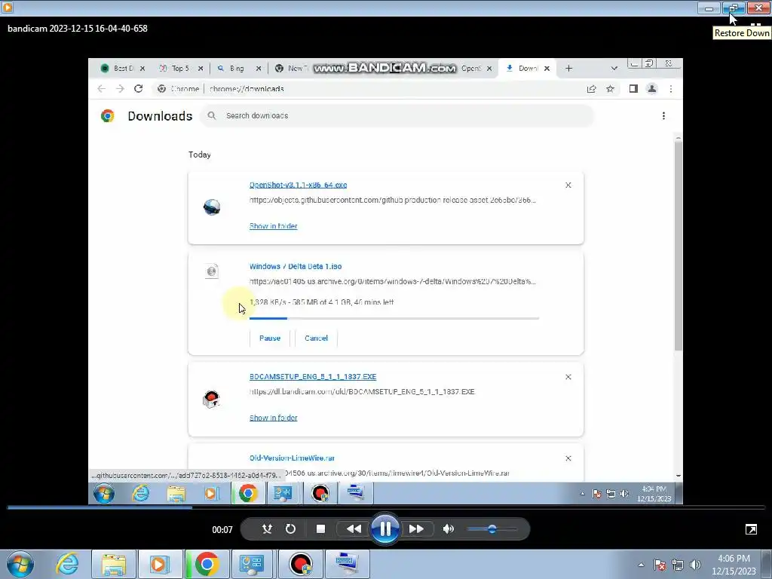Turn shuffle on in player controls
The width and height of the screenshot is (772, 579).
(x=267, y=529)
